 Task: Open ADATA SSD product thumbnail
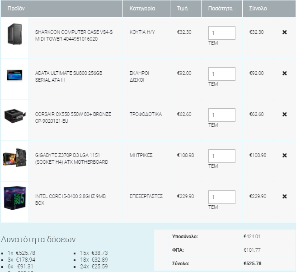coord(14,75)
